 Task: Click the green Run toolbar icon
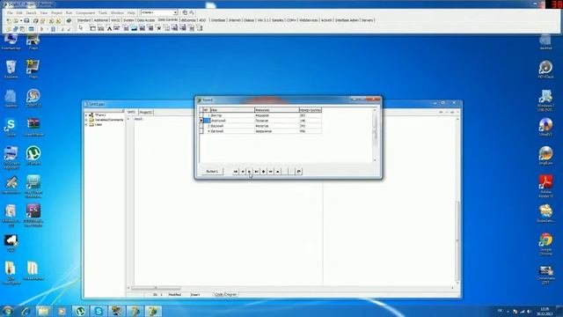42,29
